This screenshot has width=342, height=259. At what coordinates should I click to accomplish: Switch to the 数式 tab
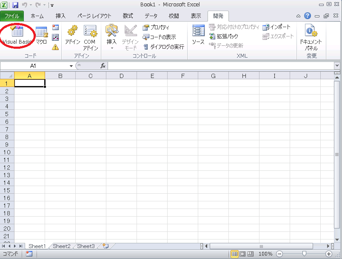tap(128, 16)
